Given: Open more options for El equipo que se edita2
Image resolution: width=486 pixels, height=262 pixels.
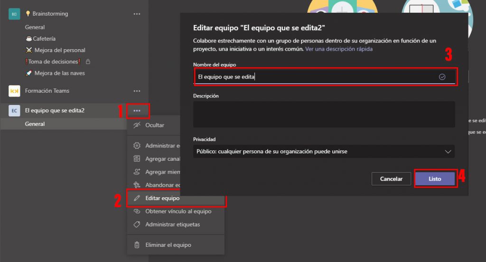Looking at the screenshot, I should point(137,111).
